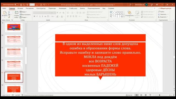This screenshot has width=176, height=99.
Task: Save the presentation with the disk icon
Action: click(x=21, y=5)
